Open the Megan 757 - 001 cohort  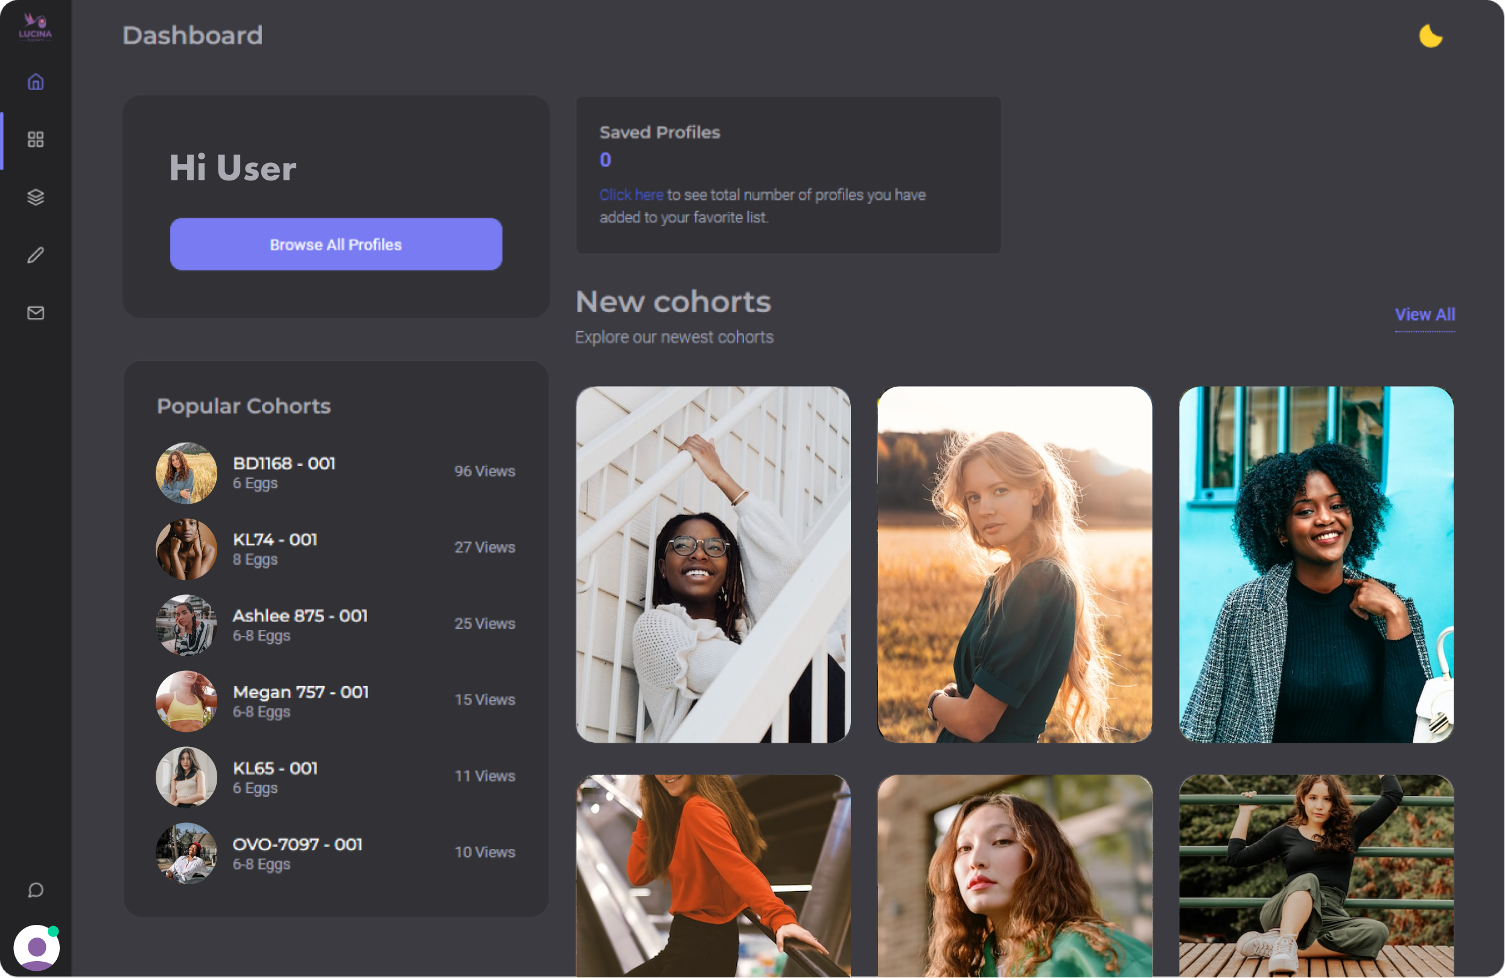(x=301, y=692)
